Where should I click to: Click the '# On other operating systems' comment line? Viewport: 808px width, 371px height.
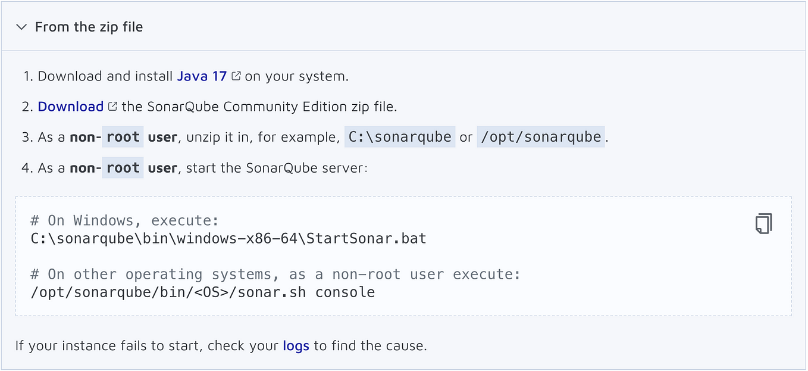coord(275,275)
